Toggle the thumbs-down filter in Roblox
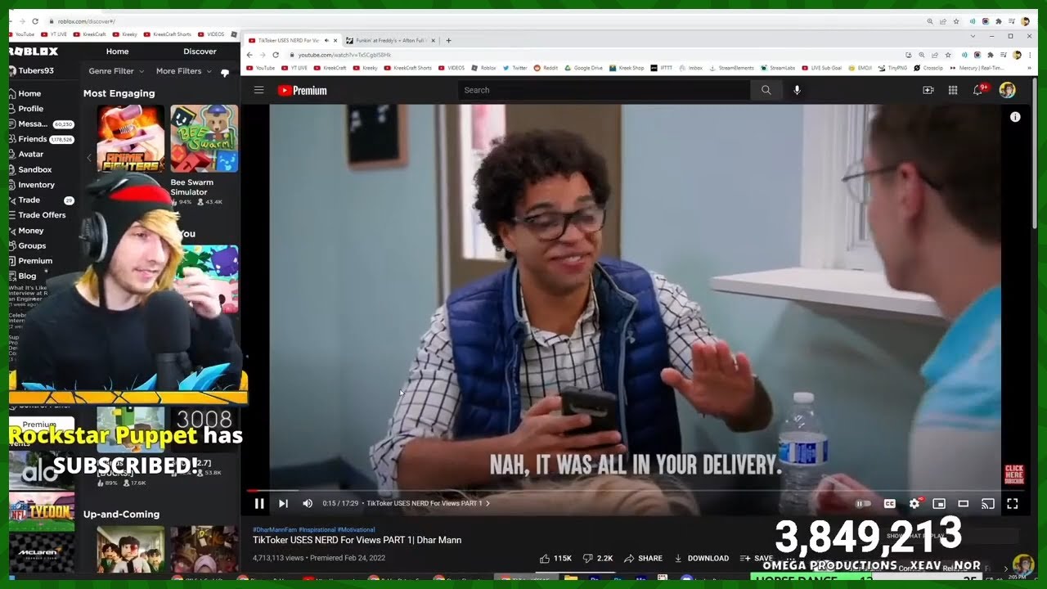The width and height of the screenshot is (1047, 589). (225, 73)
